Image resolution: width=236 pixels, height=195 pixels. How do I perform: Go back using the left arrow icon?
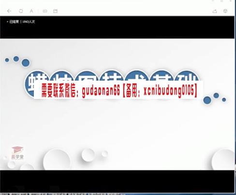coord(9,11)
